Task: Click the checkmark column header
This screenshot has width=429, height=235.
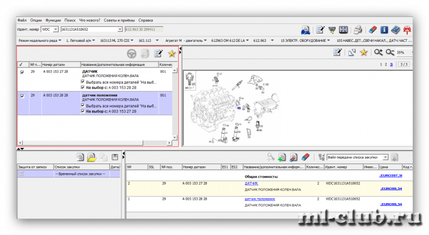Action: [23, 65]
